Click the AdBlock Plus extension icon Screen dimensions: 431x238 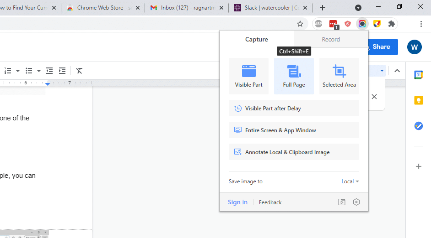pos(318,24)
